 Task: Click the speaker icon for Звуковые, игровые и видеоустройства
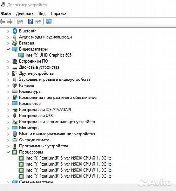(x=15, y=80)
